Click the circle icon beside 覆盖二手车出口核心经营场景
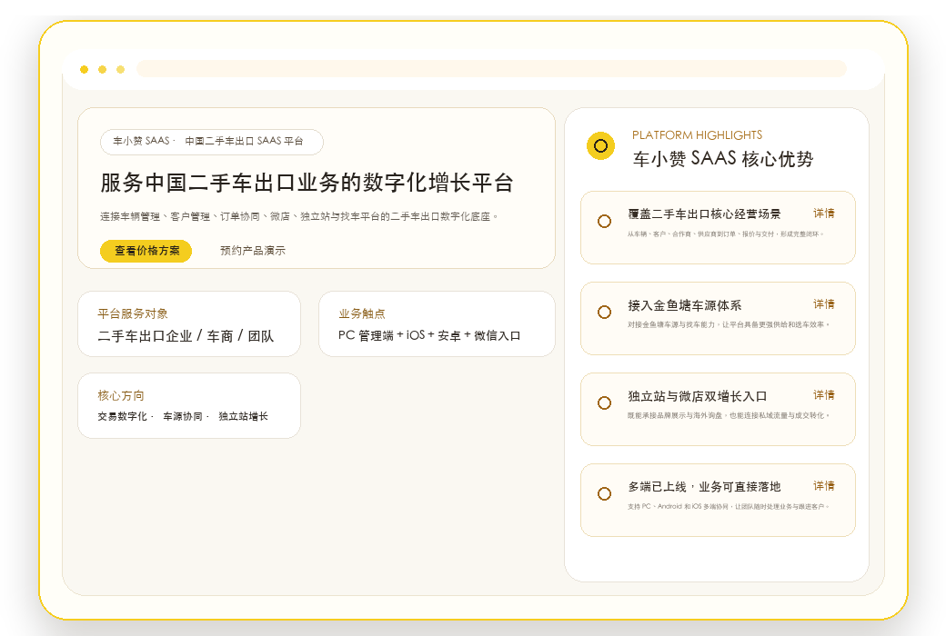This screenshot has height=636, width=946. click(604, 222)
